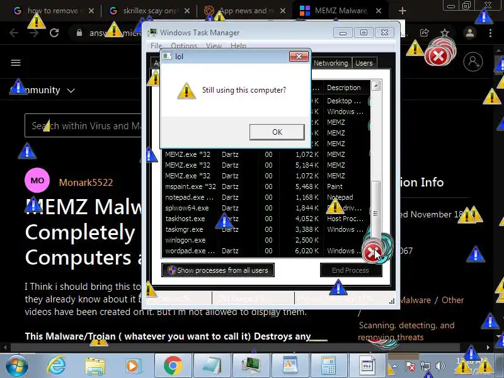Viewport: 504px width, 378px height.
Task: Click the process list scrollbar thumb
Action: [375, 212]
